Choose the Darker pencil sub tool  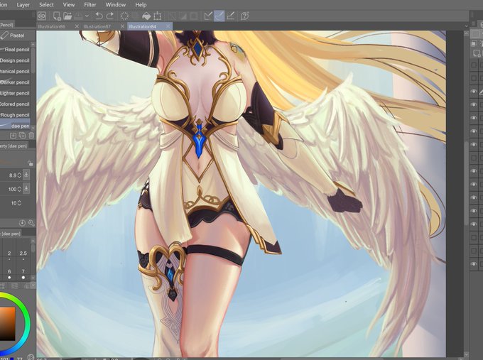click(x=15, y=82)
